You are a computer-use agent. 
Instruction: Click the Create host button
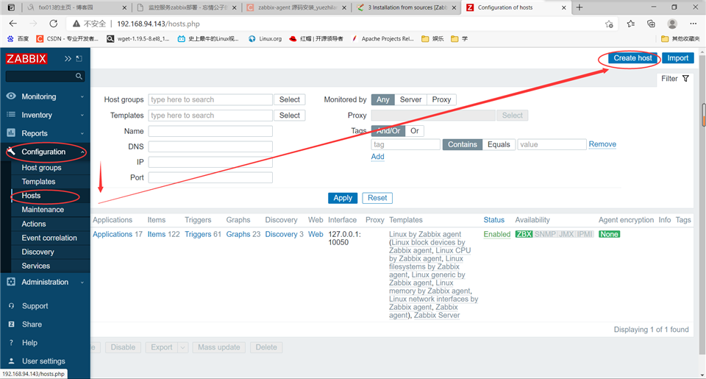pyautogui.click(x=632, y=58)
